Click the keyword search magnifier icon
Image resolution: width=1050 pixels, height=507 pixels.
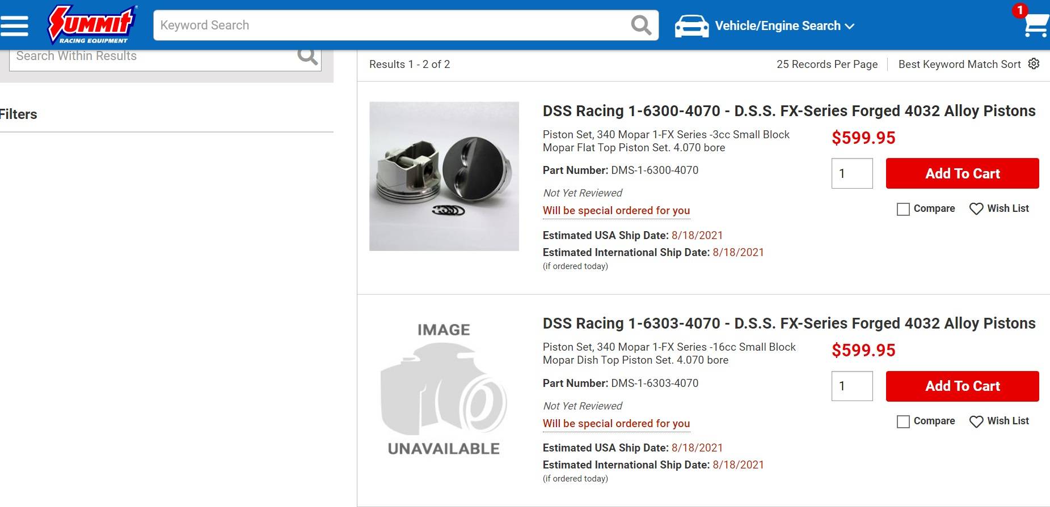pyautogui.click(x=641, y=25)
